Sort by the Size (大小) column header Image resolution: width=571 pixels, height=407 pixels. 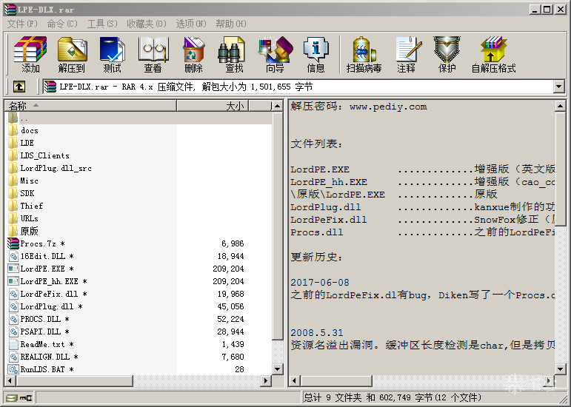point(213,106)
